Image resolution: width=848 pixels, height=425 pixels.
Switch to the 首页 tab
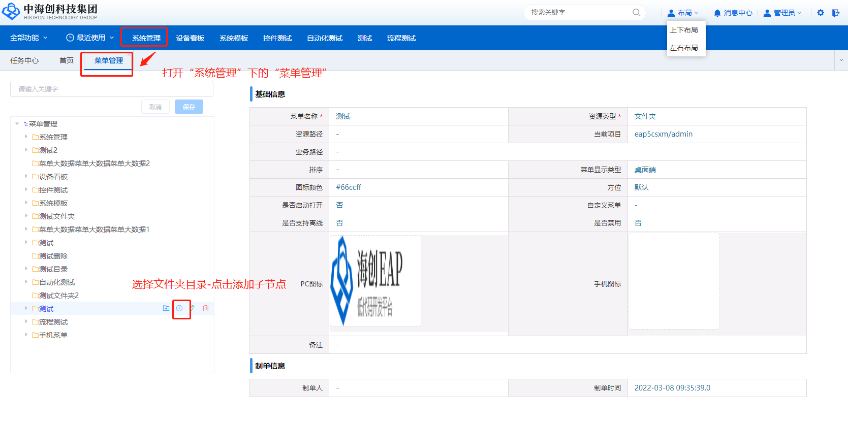pos(66,60)
